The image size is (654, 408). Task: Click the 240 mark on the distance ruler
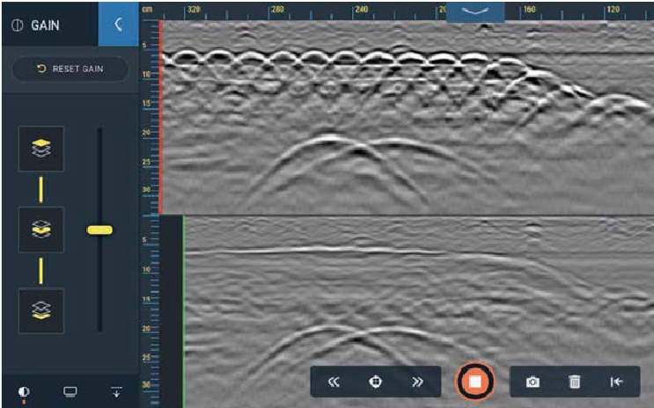[362, 9]
